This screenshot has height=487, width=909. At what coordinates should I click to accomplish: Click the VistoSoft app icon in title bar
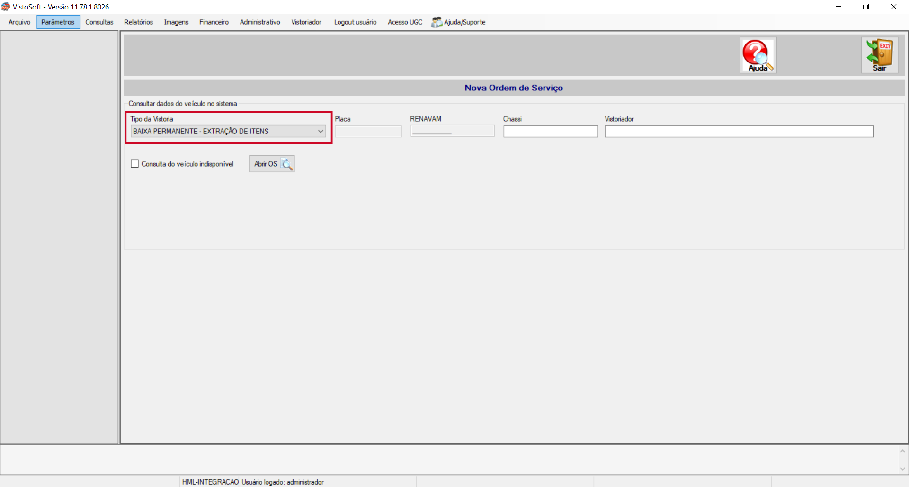click(6, 7)
